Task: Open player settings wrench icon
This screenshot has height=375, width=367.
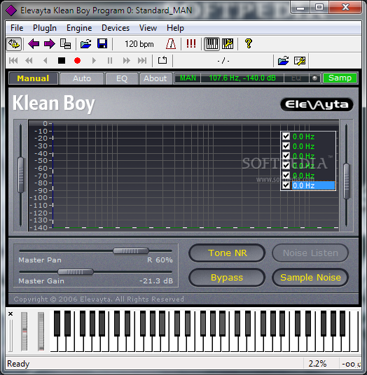Action: click(x=300, y=61)
